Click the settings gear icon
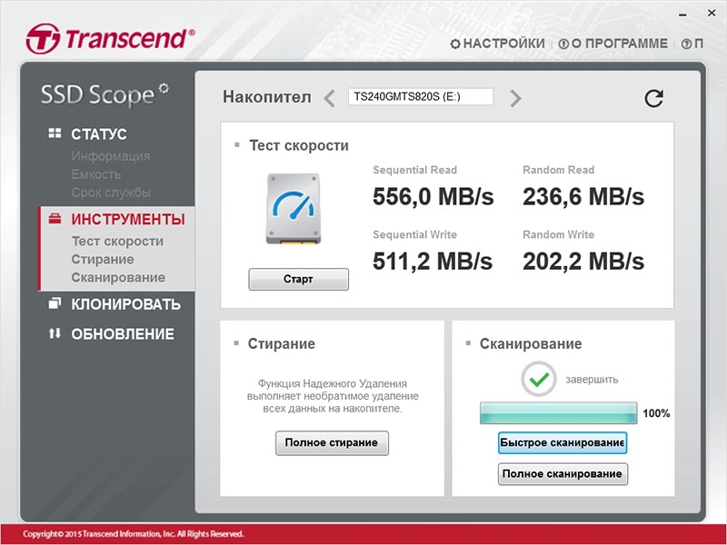 tap(455, 44)
